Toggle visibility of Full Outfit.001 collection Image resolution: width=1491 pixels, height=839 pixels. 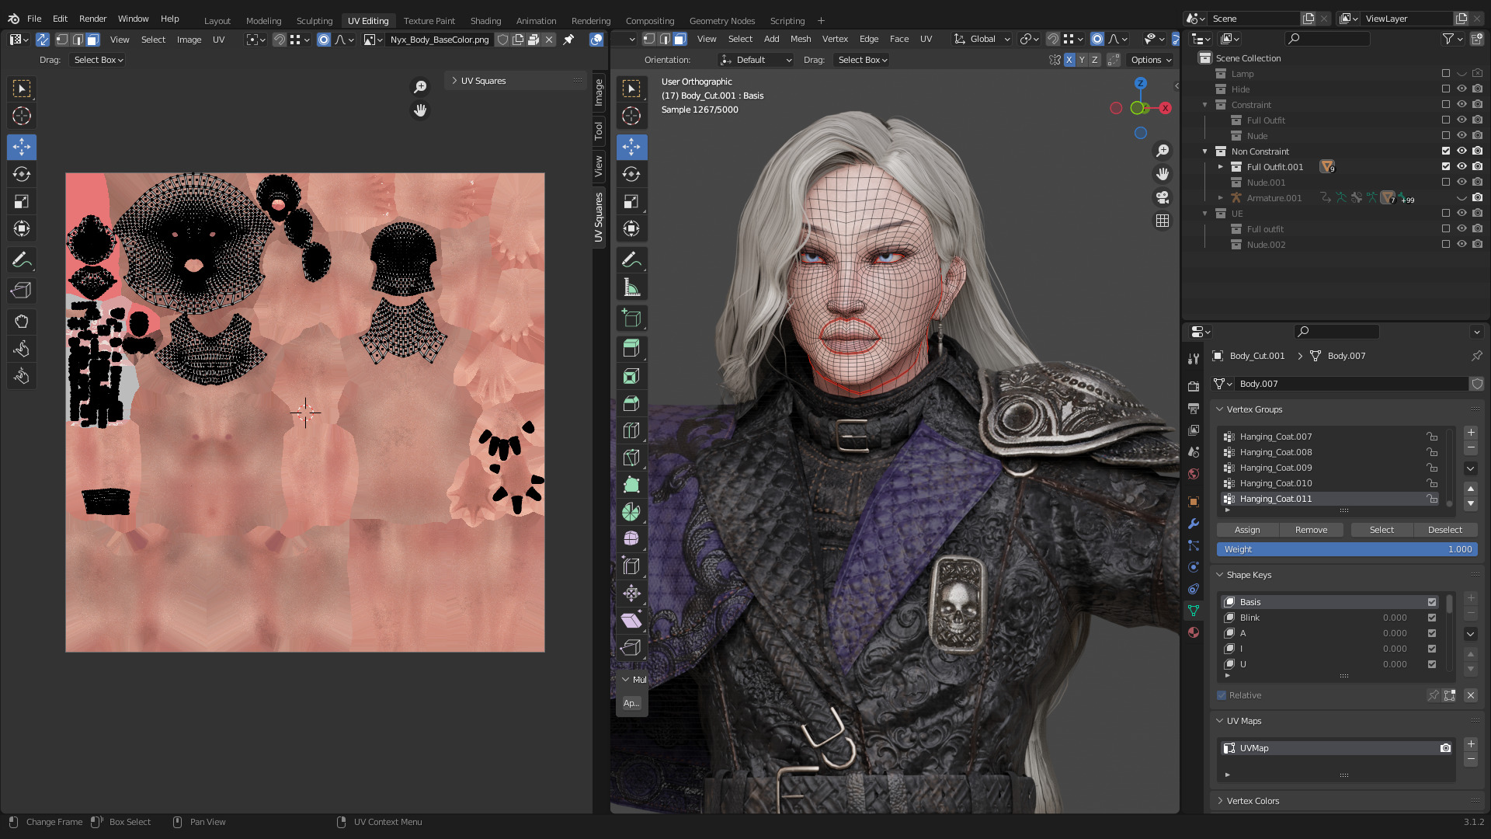coord(1461,166)
